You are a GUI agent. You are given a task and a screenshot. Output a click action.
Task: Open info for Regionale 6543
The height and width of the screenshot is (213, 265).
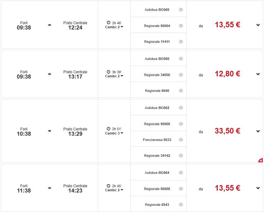[181, 205]
